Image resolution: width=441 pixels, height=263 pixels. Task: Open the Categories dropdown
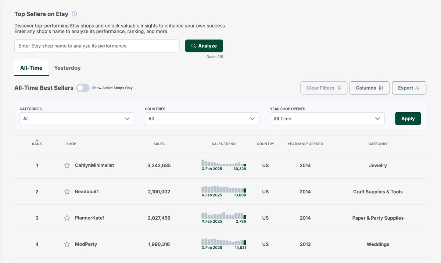tap(77, 119)
